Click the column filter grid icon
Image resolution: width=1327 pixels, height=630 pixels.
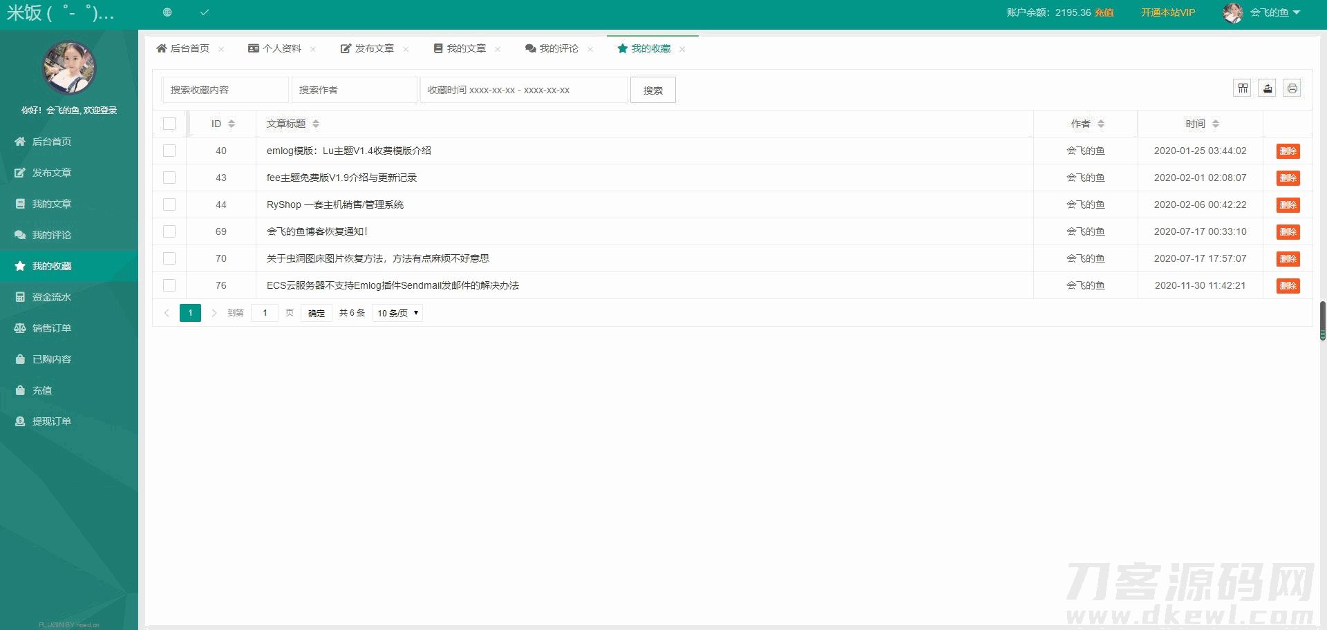click(x=1242, y=88)
